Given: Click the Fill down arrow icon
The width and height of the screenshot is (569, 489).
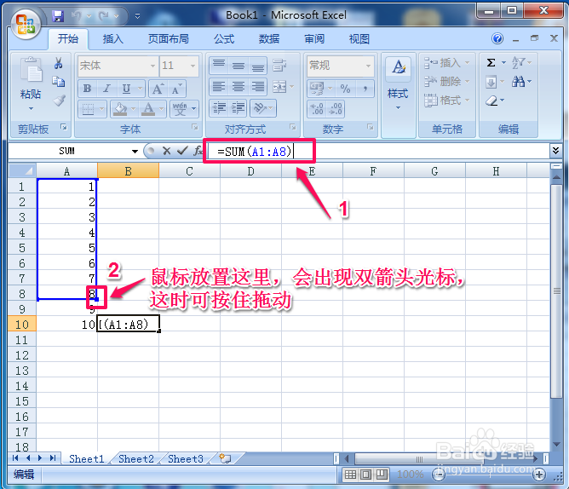Looking at the screenshot, I should coord(491,82).
